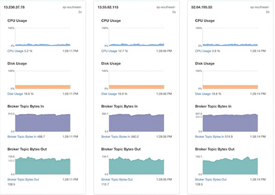Click the CPU usage chart of node 13.238.37.78
This screenshot has width=275, height=195.
[x=43, y=37]
